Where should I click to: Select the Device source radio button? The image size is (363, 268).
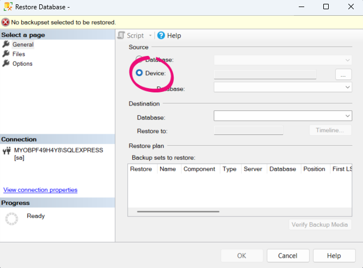pos(139,73)
